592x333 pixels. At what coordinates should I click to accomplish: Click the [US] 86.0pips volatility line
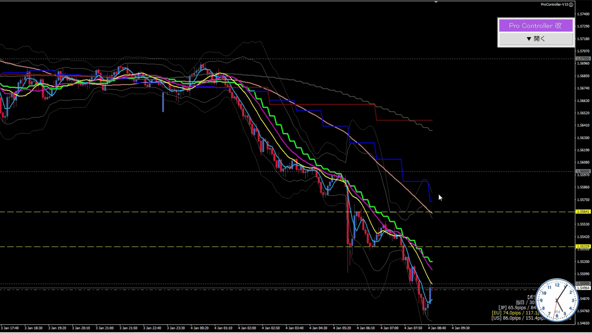518,318
